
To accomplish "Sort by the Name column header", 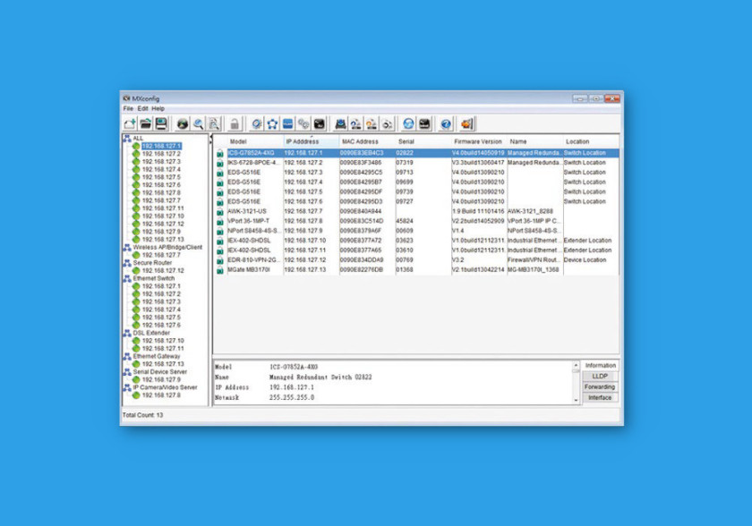I will 535,142.
